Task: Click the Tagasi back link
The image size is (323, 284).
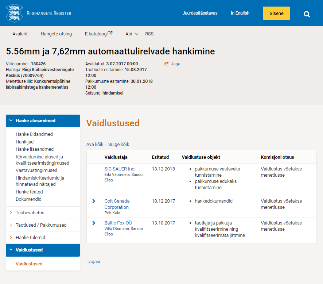Action: pyautogui.click(x=93, y=262)
